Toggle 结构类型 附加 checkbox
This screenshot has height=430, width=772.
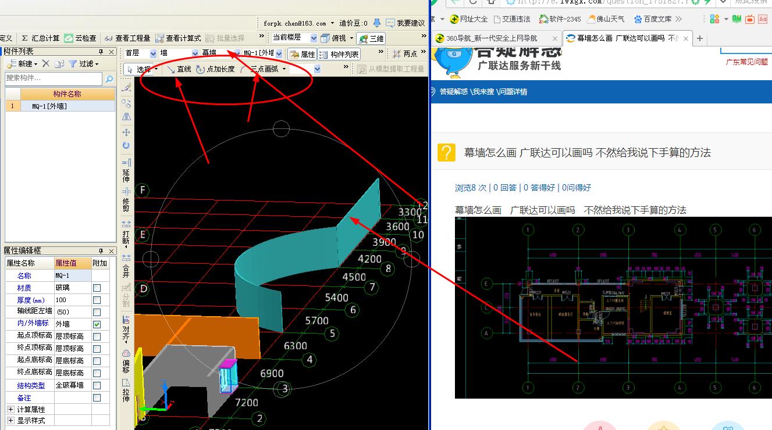tap(97, 385)
